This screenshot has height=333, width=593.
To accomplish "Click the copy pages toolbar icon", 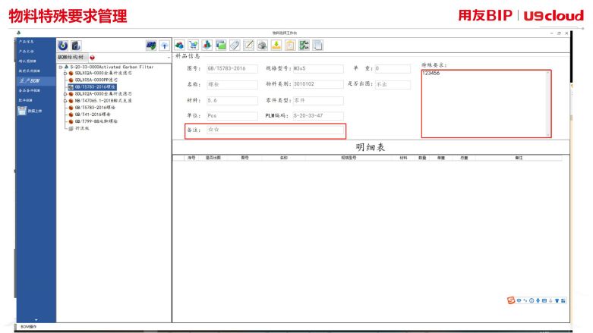I will [x=317, y=46].
